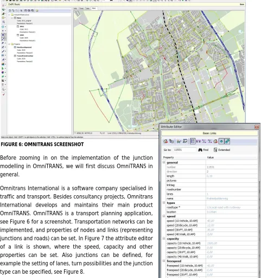Toggle the teal node icon in Attribute Editor toolbar

point(221,141)
